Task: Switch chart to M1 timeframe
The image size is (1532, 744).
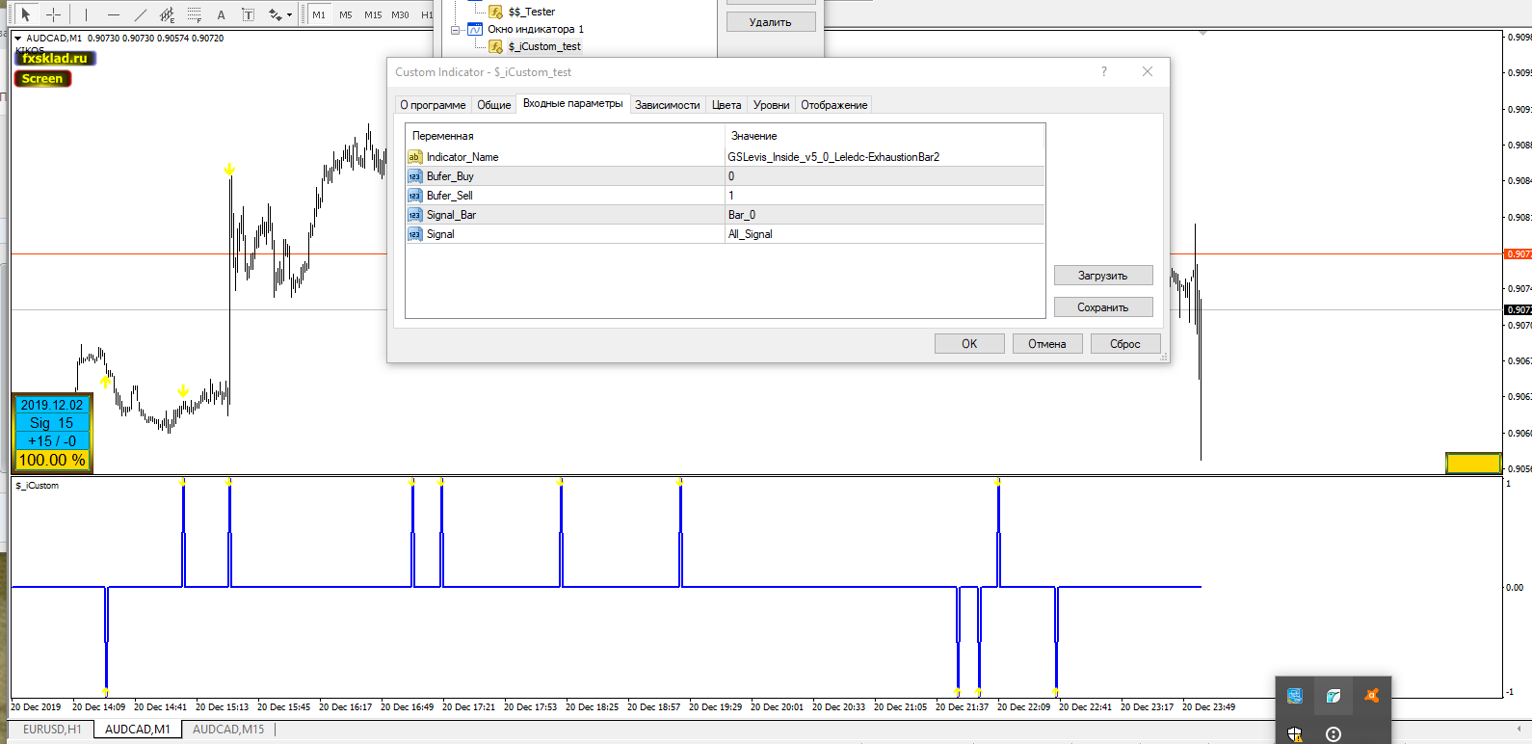Action: pyautogui.click(x=319, y=14)
